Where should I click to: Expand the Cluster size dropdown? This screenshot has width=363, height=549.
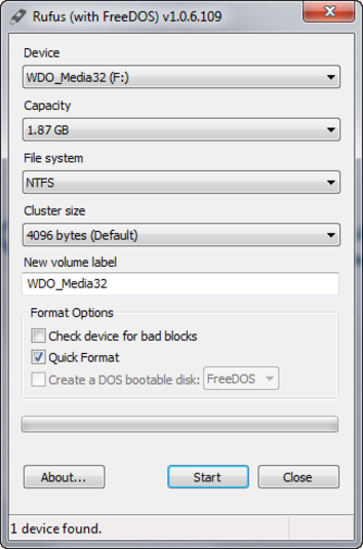coord(181,235)
